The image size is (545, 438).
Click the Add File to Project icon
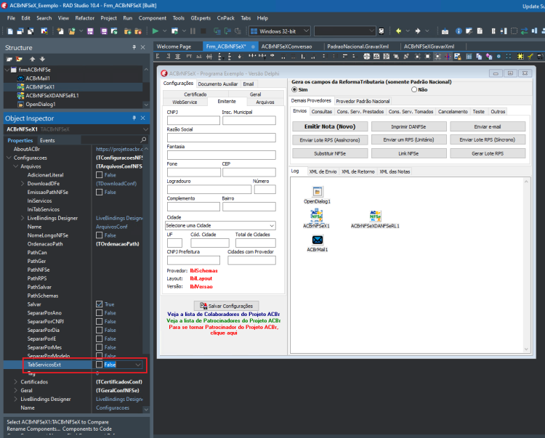click(x=128, y=31)
